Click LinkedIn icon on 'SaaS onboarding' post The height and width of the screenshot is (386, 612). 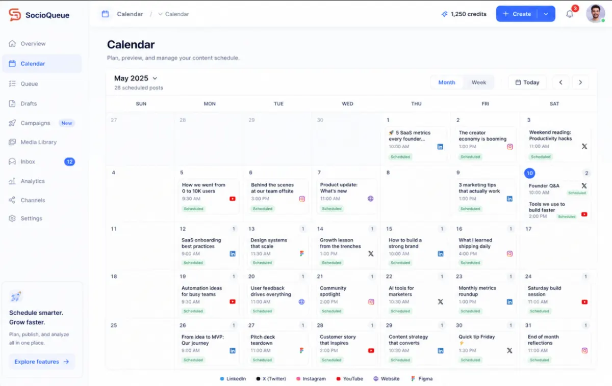click(x=233, y=254)
